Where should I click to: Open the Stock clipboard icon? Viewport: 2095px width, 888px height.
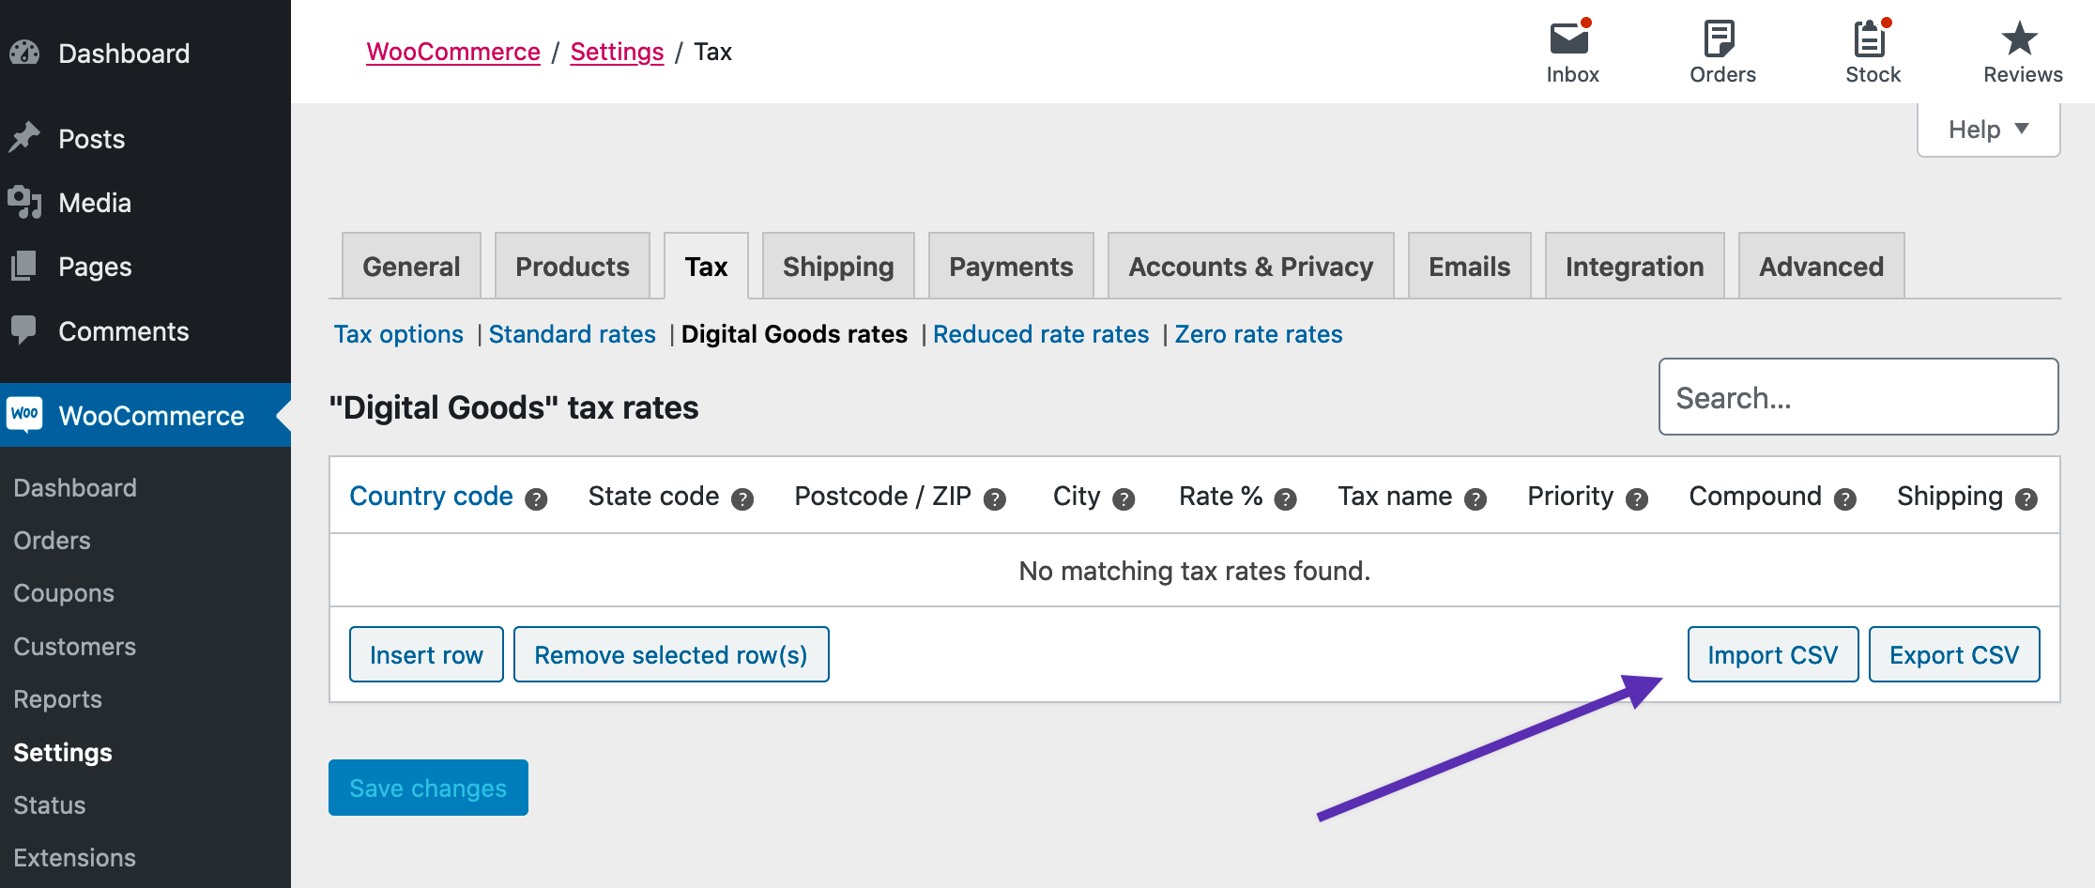tap(1870, 39)
